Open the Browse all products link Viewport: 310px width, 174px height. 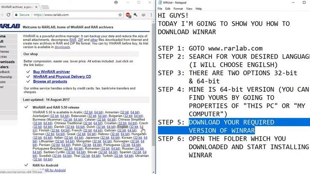pos(50,82)
